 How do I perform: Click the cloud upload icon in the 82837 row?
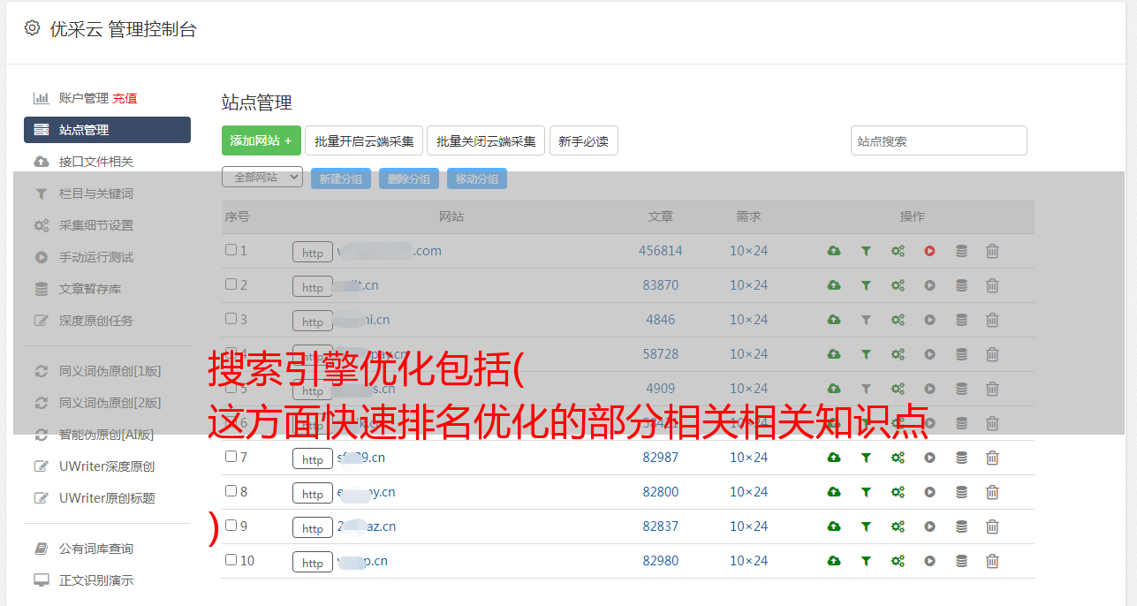(834, 526)
